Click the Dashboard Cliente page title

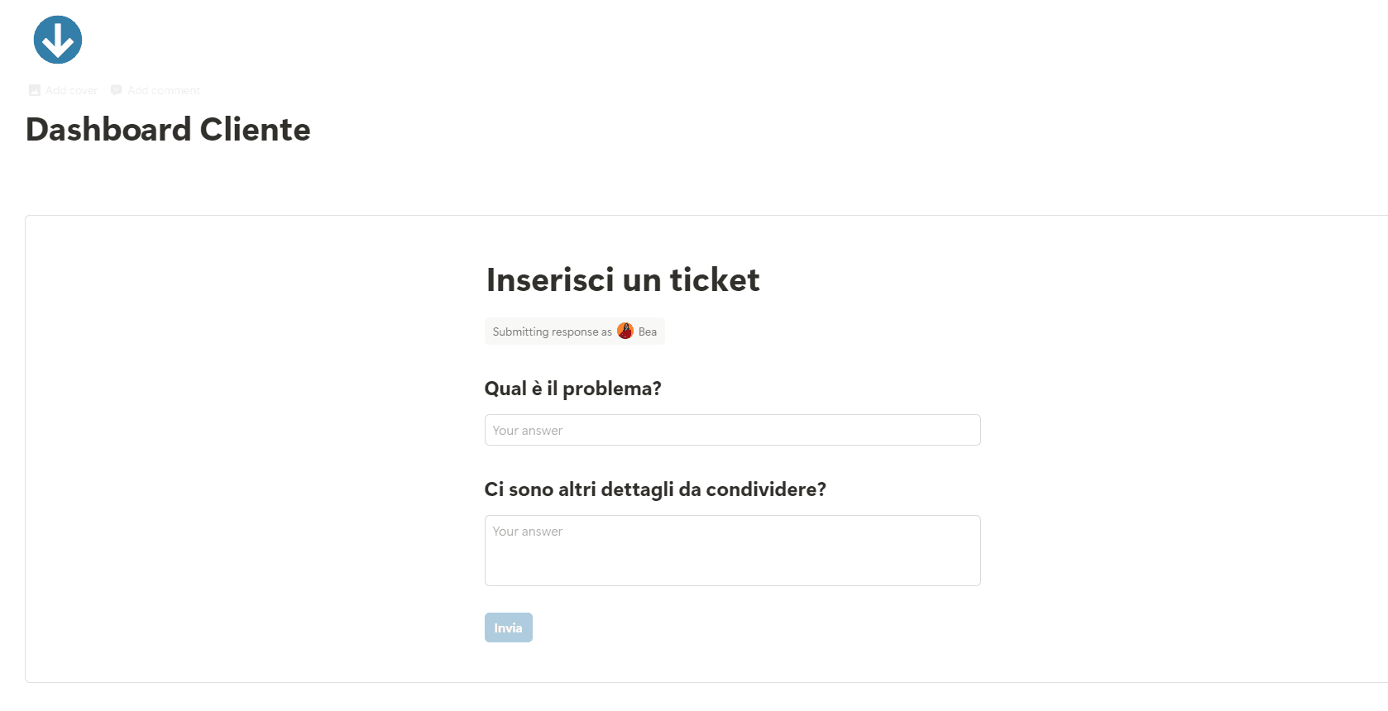click(x=168, y=130)
